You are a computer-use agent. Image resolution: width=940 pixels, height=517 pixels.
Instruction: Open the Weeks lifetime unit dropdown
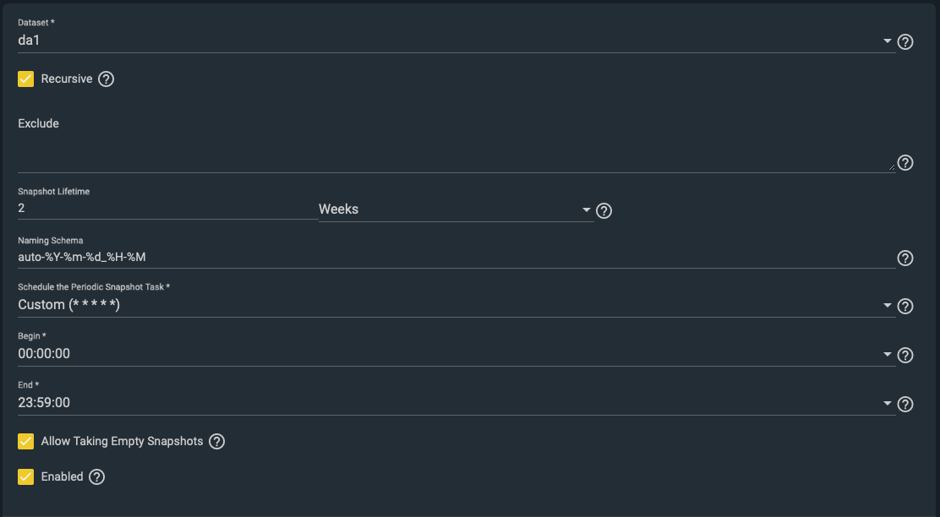[587, 210]
